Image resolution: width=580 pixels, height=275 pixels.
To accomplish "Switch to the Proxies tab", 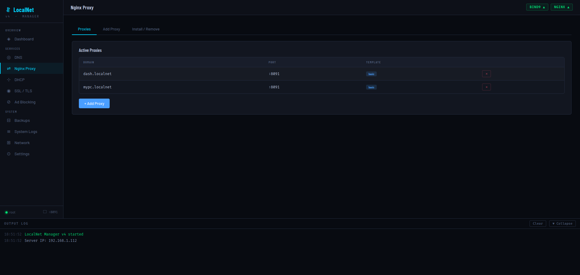I will coord(84,29).
